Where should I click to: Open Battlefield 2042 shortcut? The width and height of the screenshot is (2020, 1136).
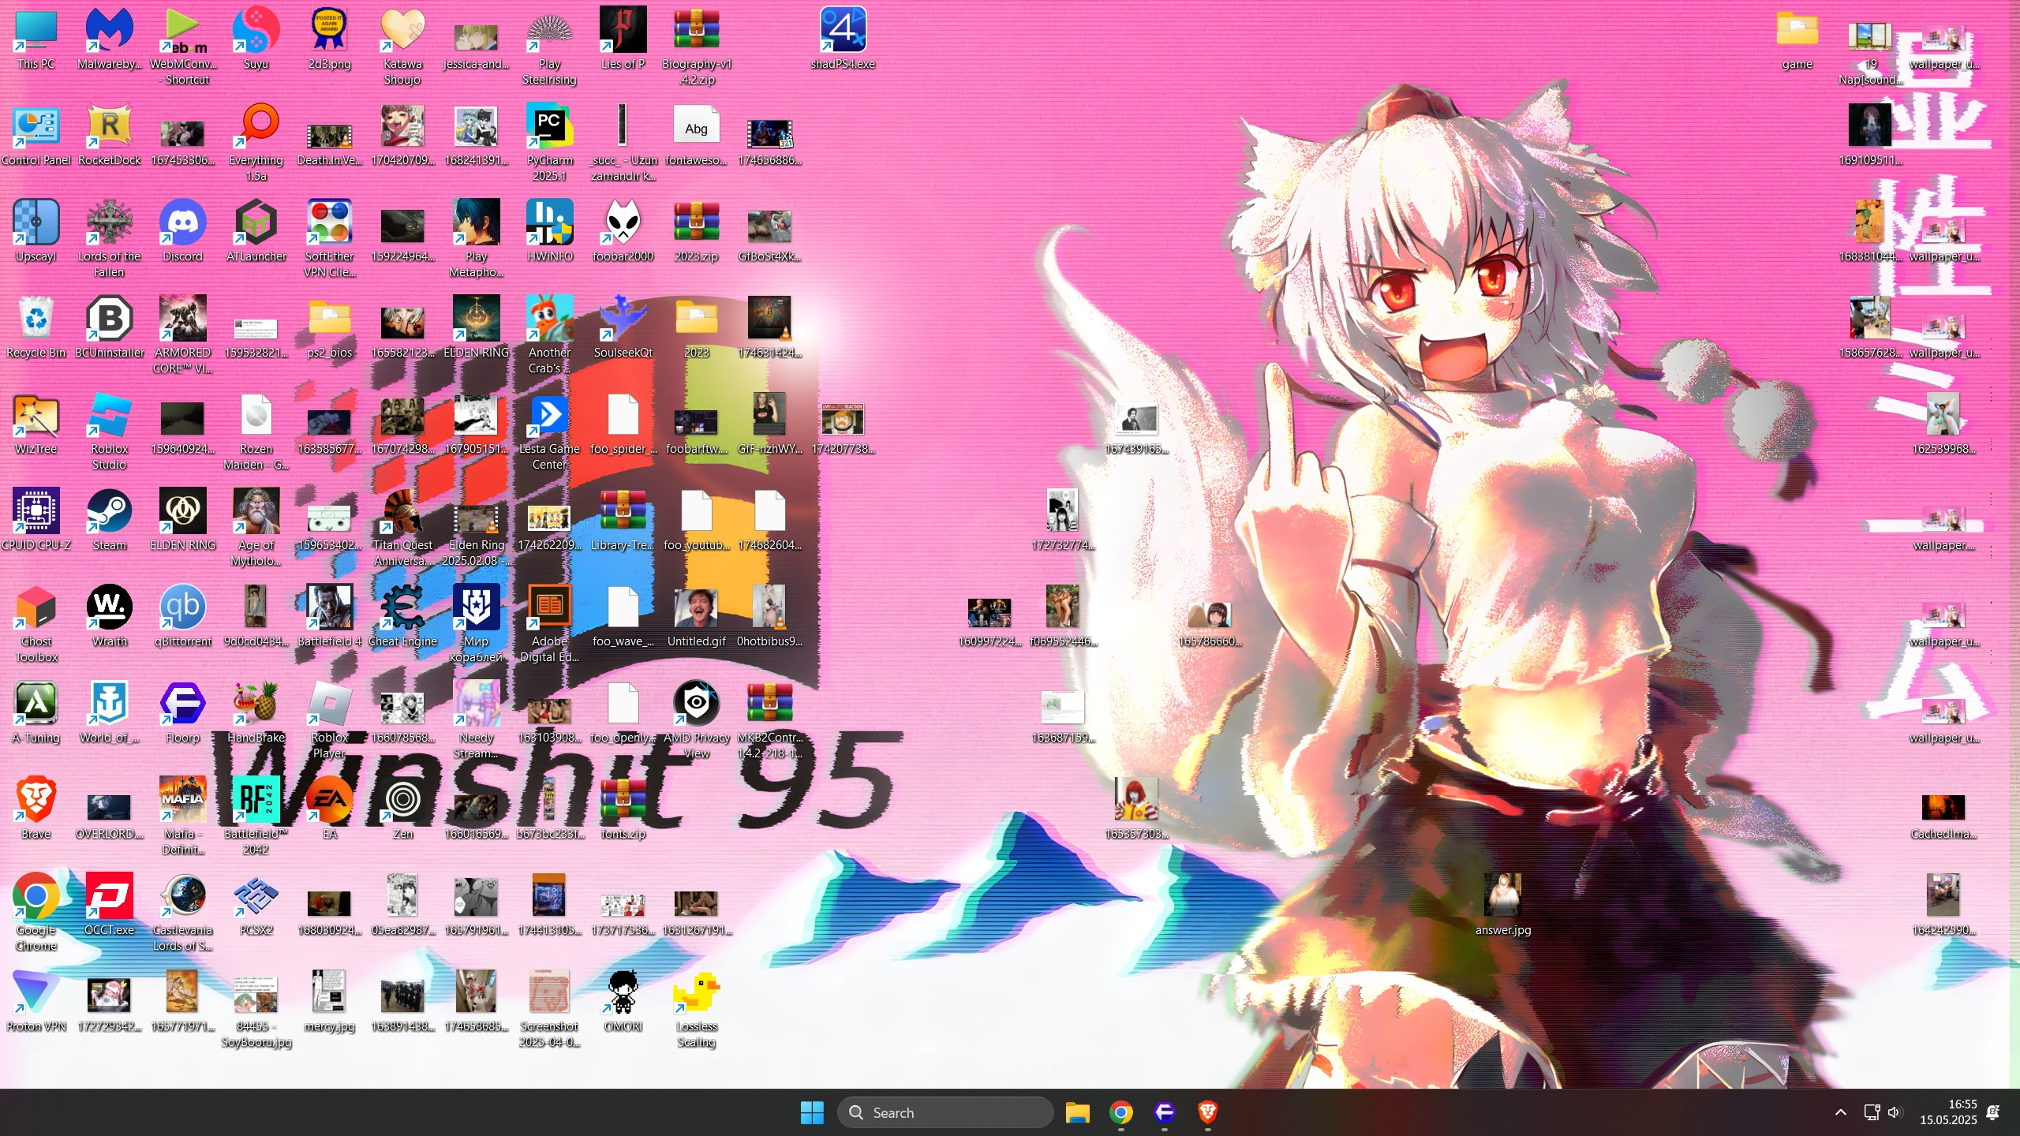(256, 817)
